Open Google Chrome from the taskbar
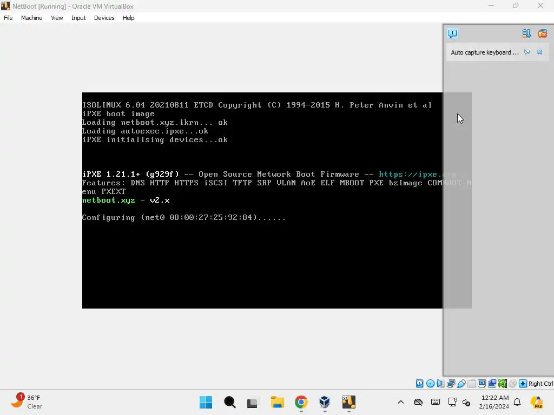The width and height of the screenshot is (554, 415). 301,402
